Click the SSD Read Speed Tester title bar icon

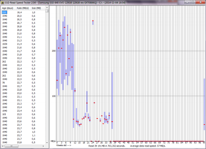[x=2, y=2]
